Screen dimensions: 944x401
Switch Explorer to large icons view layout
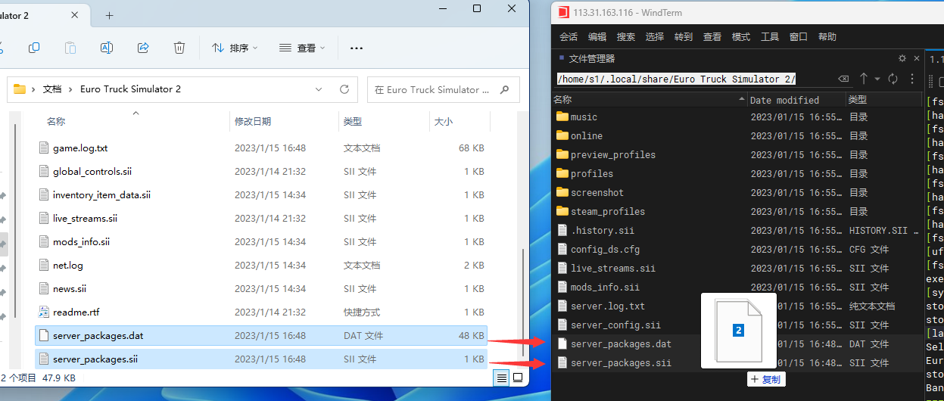[x=518, y=377]
